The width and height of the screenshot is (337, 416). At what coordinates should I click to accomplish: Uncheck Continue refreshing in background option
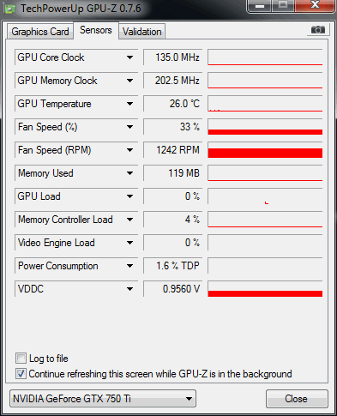(21, 373)
